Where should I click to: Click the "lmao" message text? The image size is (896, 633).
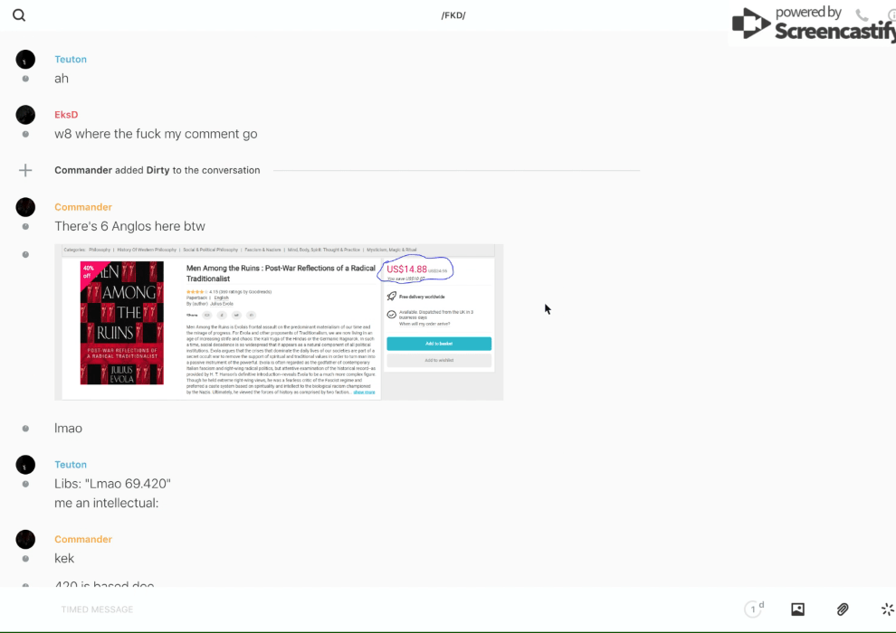68,428
